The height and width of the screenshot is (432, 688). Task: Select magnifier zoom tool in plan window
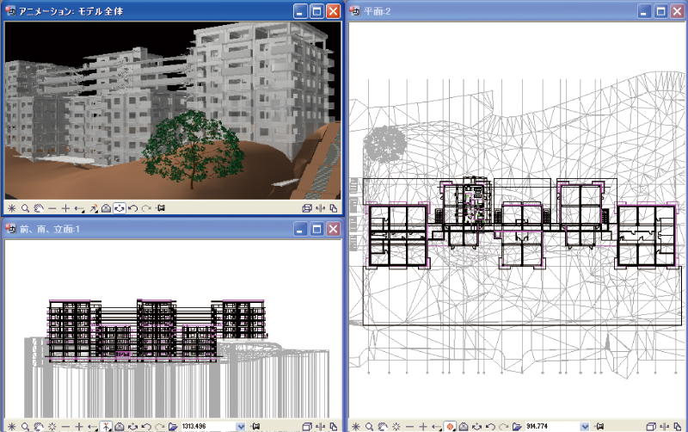tap(370, 426)
